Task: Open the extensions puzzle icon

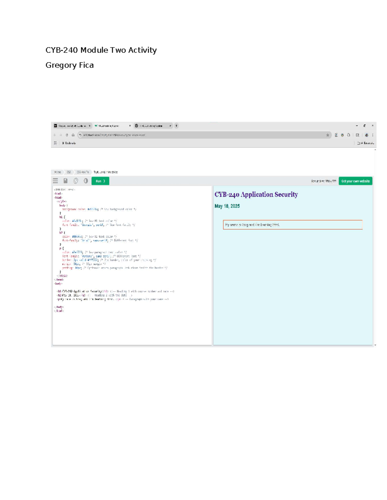Action: 349,135
